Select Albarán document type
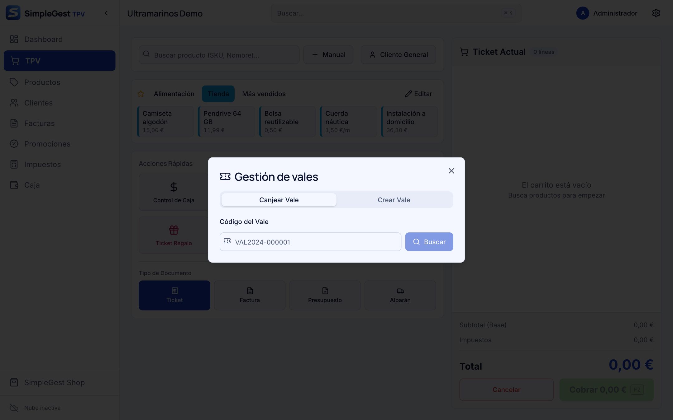Viewport: 673px width, 420px height. (x=400, y=295)
